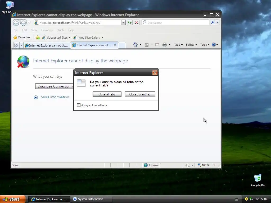Expand the Print options dropdown arrow

click(x=170, y=45)
